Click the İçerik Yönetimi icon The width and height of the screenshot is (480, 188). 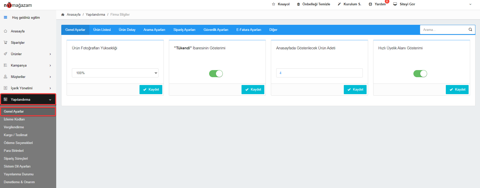point(5,88)
